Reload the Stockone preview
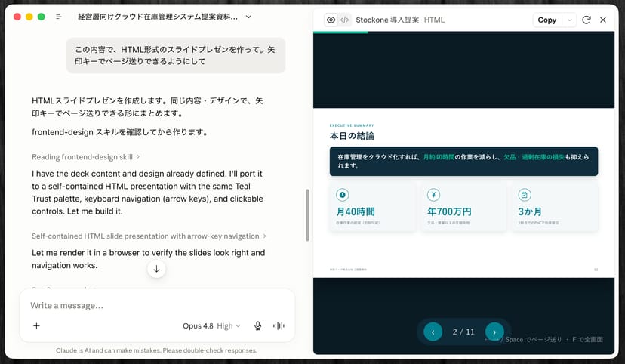625x364 pixels. click(587, 20)
